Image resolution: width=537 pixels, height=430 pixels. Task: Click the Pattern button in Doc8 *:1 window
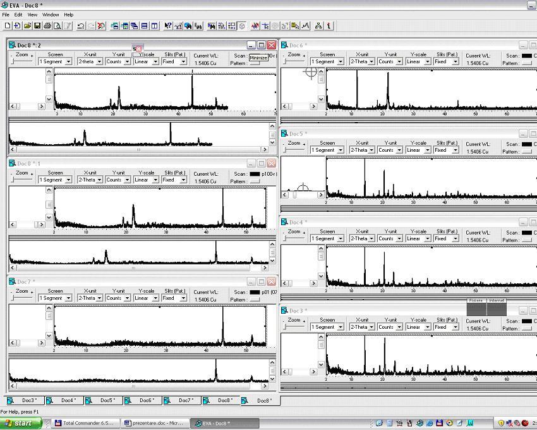[255, 181]
